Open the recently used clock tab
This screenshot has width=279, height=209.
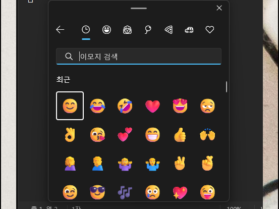click(86, 30)
